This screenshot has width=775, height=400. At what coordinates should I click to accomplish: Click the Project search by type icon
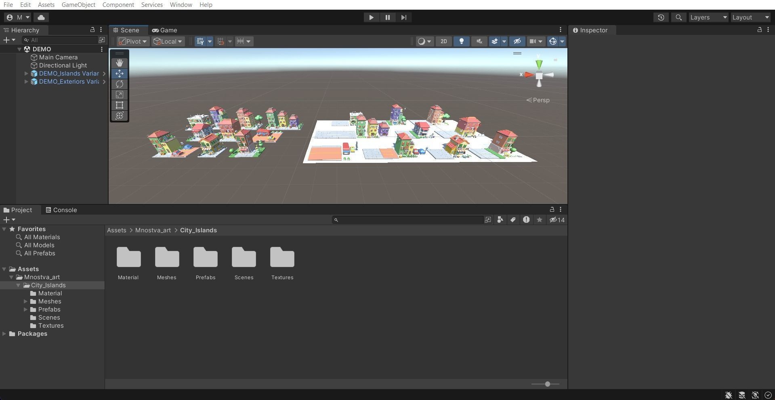[x=500, y=220]
